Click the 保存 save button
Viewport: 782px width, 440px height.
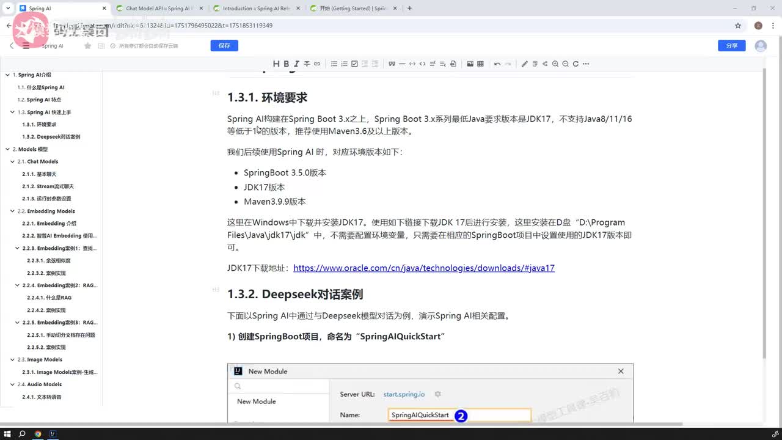[224, 46]
